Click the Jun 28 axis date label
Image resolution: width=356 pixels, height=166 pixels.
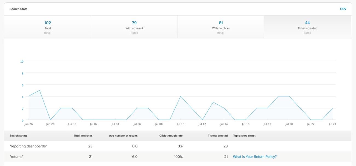[50, 124]
